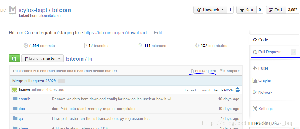Viewport: 300px width, 129px height.
Task: Click the green compare and review button
Action: click(x=14, y=58)
